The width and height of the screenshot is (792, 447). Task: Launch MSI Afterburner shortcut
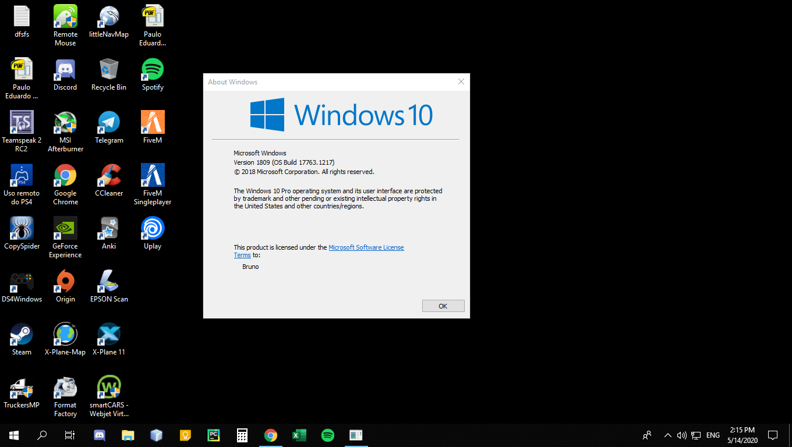(x=65, y=132)
